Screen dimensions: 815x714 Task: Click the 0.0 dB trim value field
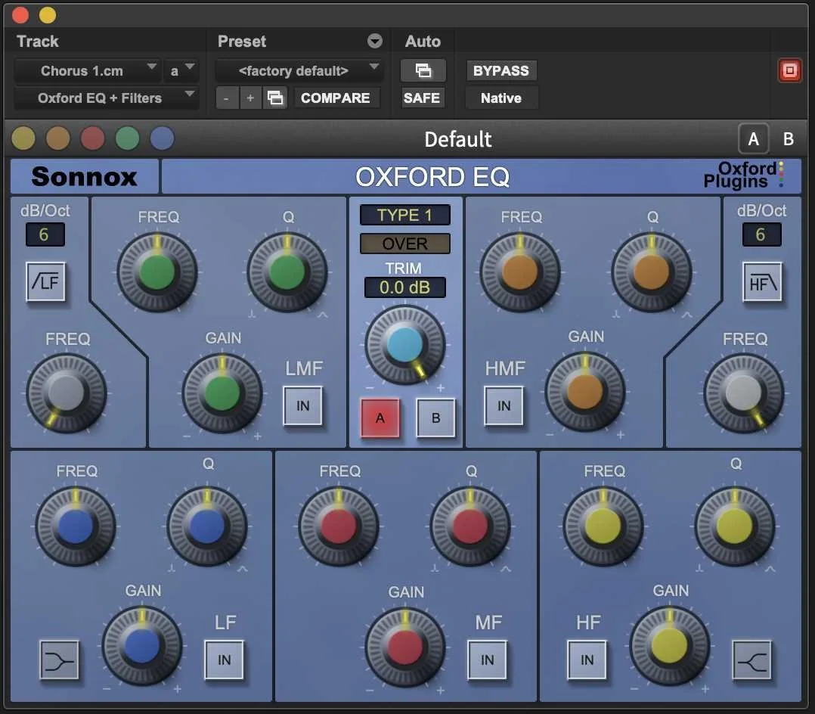405,287
